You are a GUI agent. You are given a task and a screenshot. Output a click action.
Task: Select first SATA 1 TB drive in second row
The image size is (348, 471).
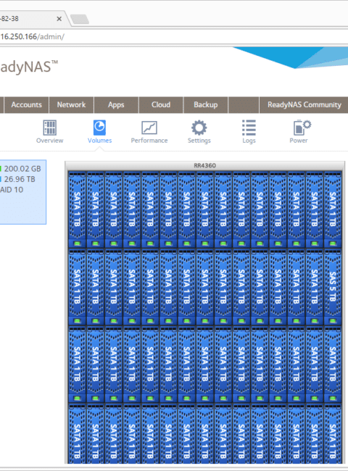[78, 287]
